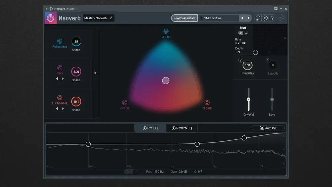Click the Plate Space knob showing 5,90
Viewport: 332px width, 187px height.
(x=76, y=72)
